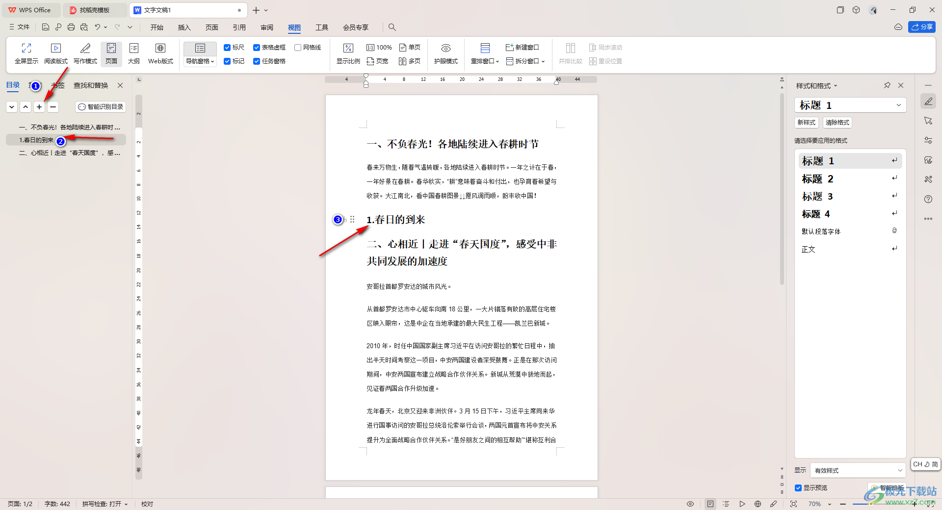Image resolution: width=942 pixels, height=510 pixels.
Task: Switch to full screen display view
Action: click(x=26, y=53)
